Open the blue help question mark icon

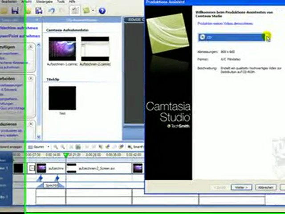(x=102, y=10)
